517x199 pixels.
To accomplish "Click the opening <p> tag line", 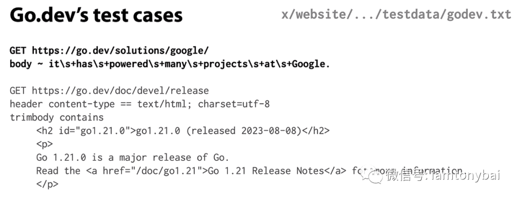I will [x=45, y=144].
